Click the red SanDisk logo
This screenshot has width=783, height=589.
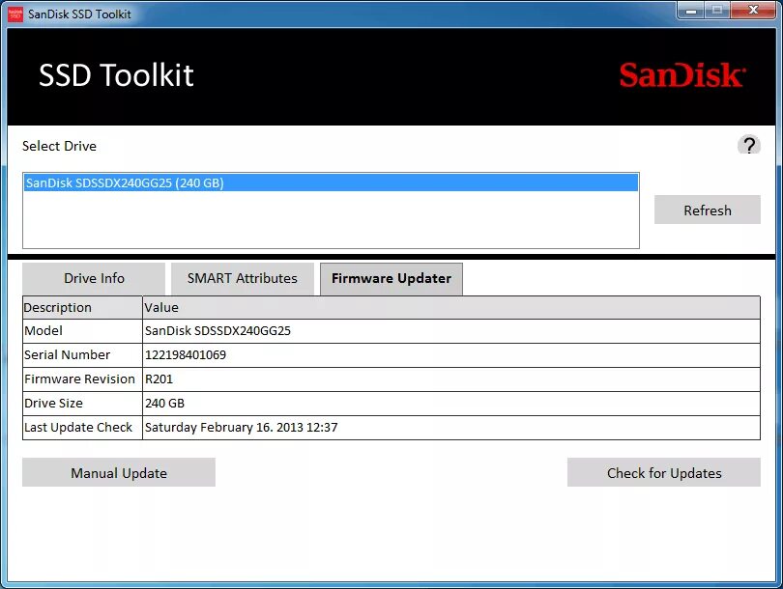click(682, 75)
